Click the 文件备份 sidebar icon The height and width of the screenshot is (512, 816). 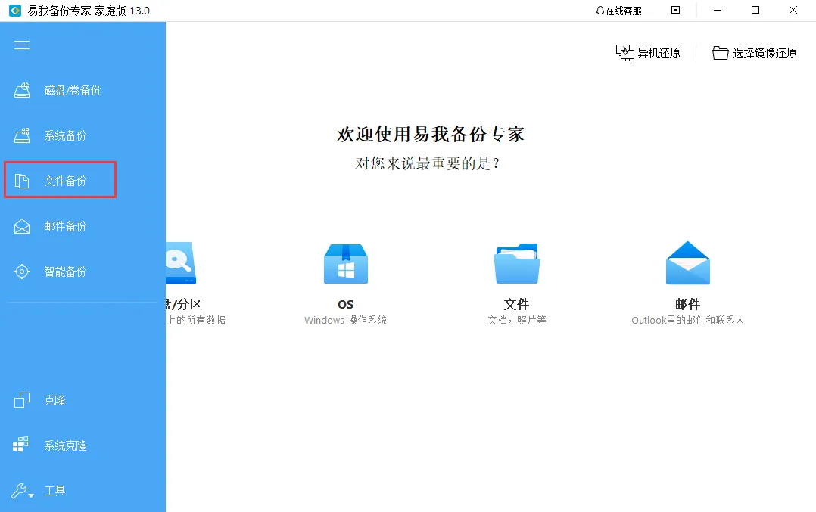pyautogui.click(x=22, y=182)
